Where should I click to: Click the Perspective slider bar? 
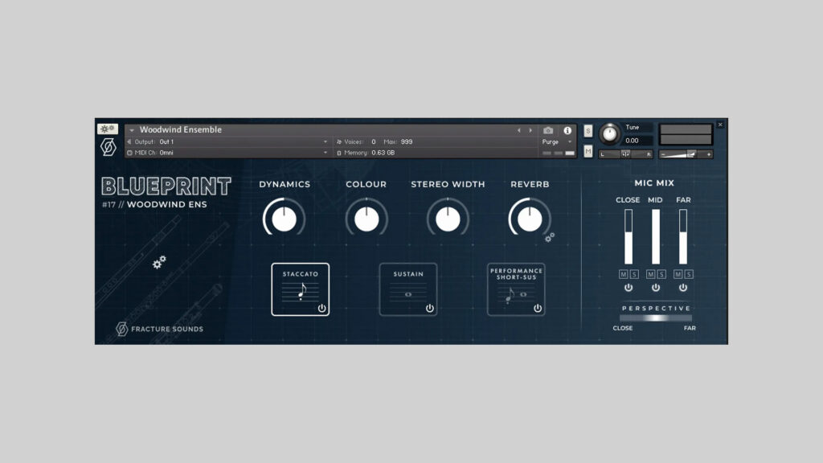click(x=655, y=318)
